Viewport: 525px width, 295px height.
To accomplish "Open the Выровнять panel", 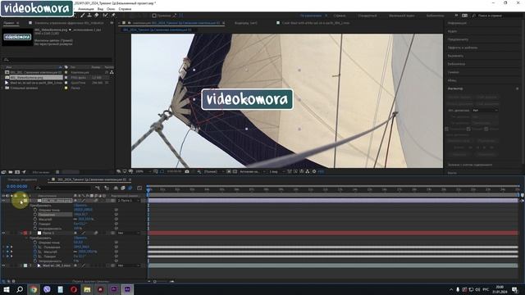I will point(455,56).
